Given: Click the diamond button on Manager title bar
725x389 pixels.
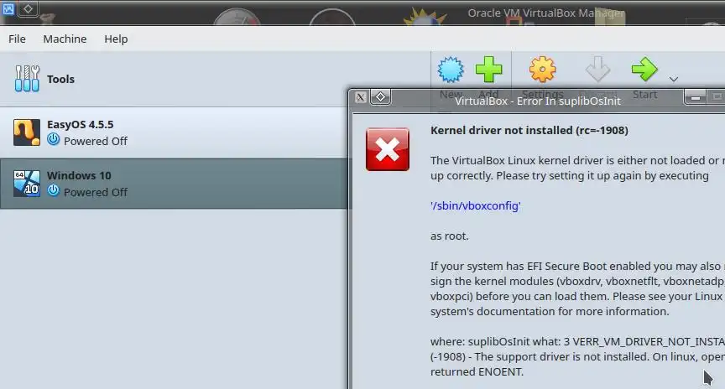Looking at the screenshot, I should pos(28,8).
